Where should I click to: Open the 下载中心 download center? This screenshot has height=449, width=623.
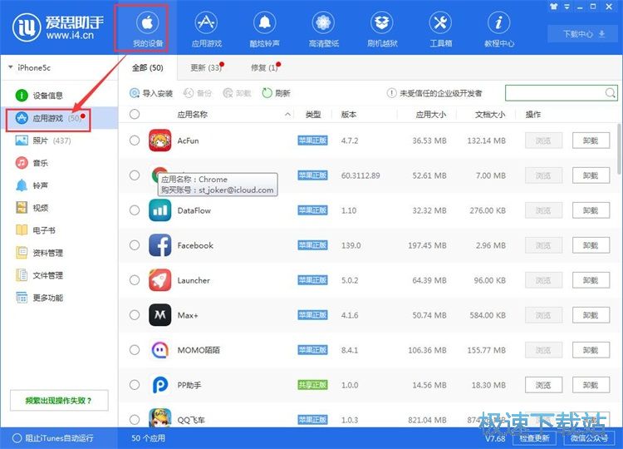click(583, 34)
